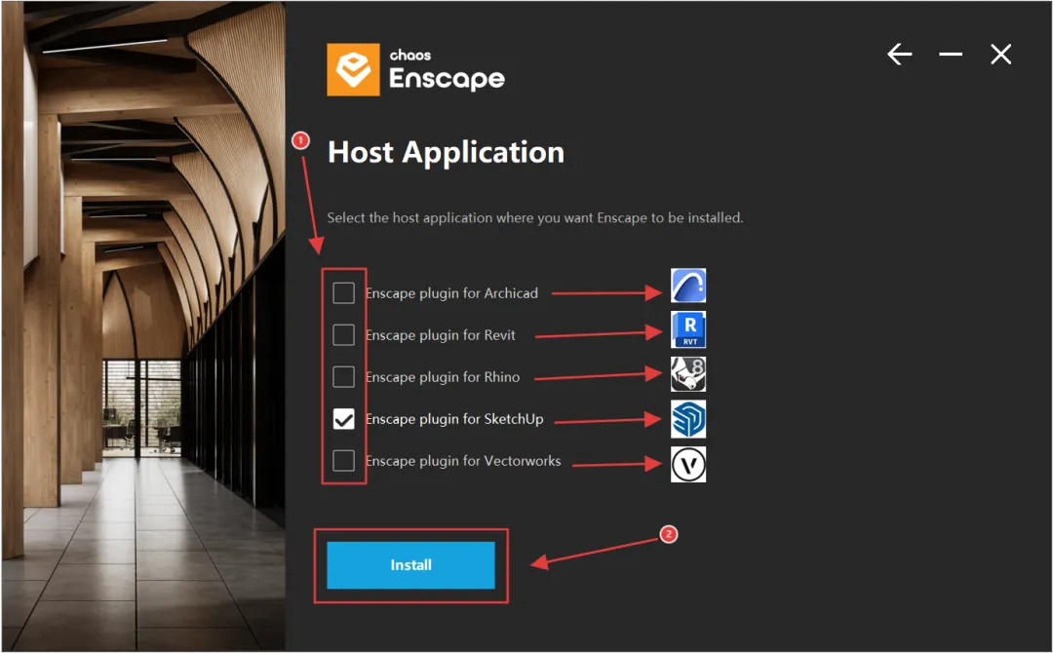Screen dimensions: 1053x653
Task: Click the orange Chaos Enscape logo
Action: coord(353,70)
